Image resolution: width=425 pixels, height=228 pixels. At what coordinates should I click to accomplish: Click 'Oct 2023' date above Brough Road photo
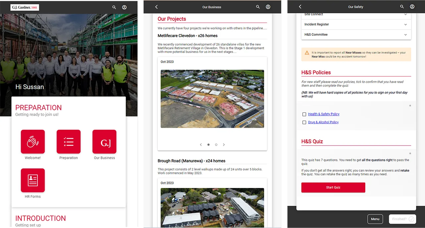[x=167, y=183]
